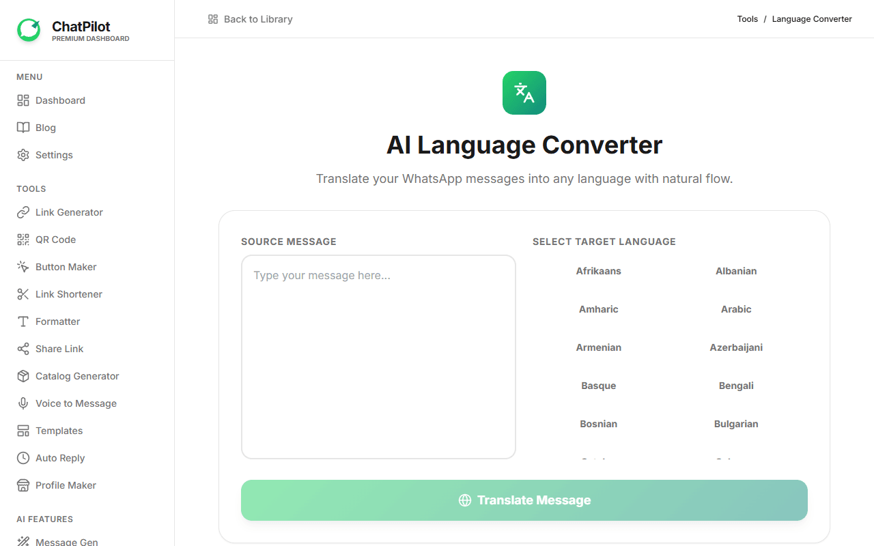Image resolution: width=874 pixels, height=546 pixels.
Task: Select the Link Generator tool
Action: click(x=69, y=212)
